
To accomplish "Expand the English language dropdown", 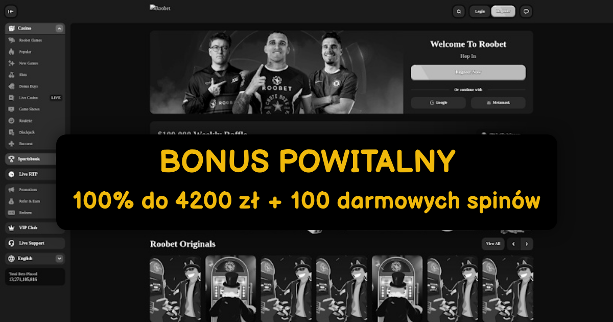I will point(59,259).
